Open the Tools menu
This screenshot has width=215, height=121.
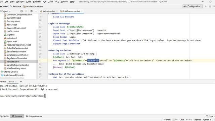pos(51,2)
